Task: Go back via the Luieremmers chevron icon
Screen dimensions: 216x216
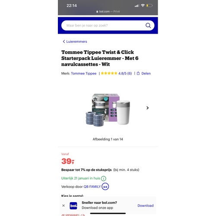Action: click(64, 41)
